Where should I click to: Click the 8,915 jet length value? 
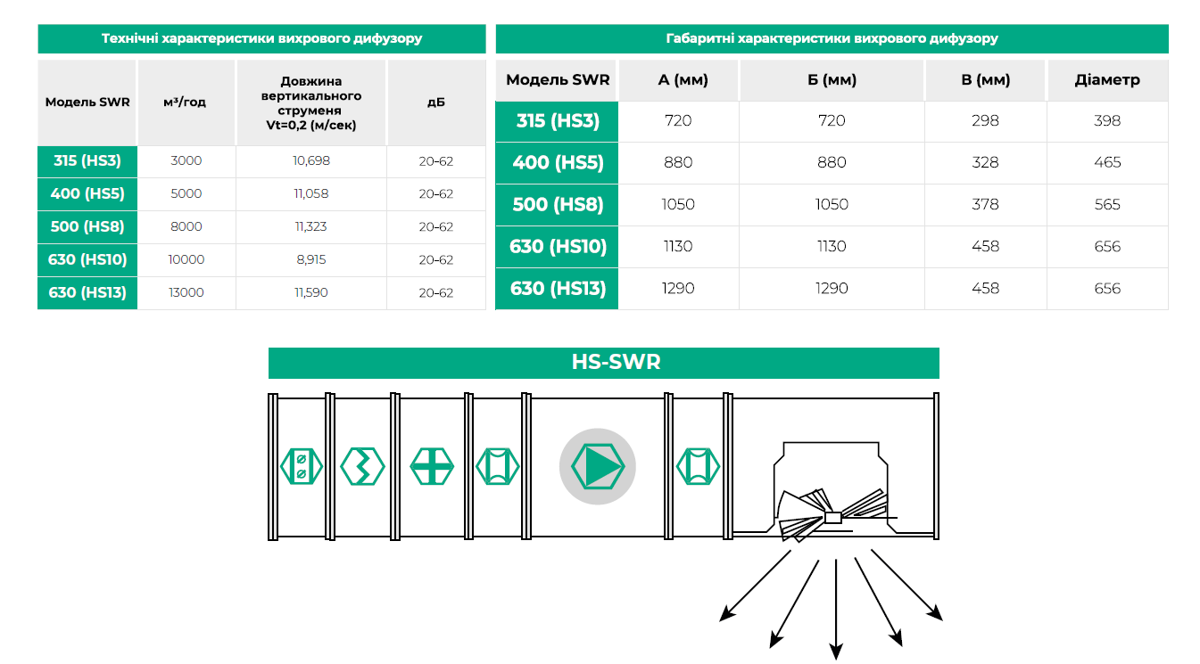pos(310,260)
